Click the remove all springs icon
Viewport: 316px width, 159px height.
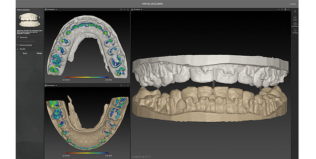18,45
